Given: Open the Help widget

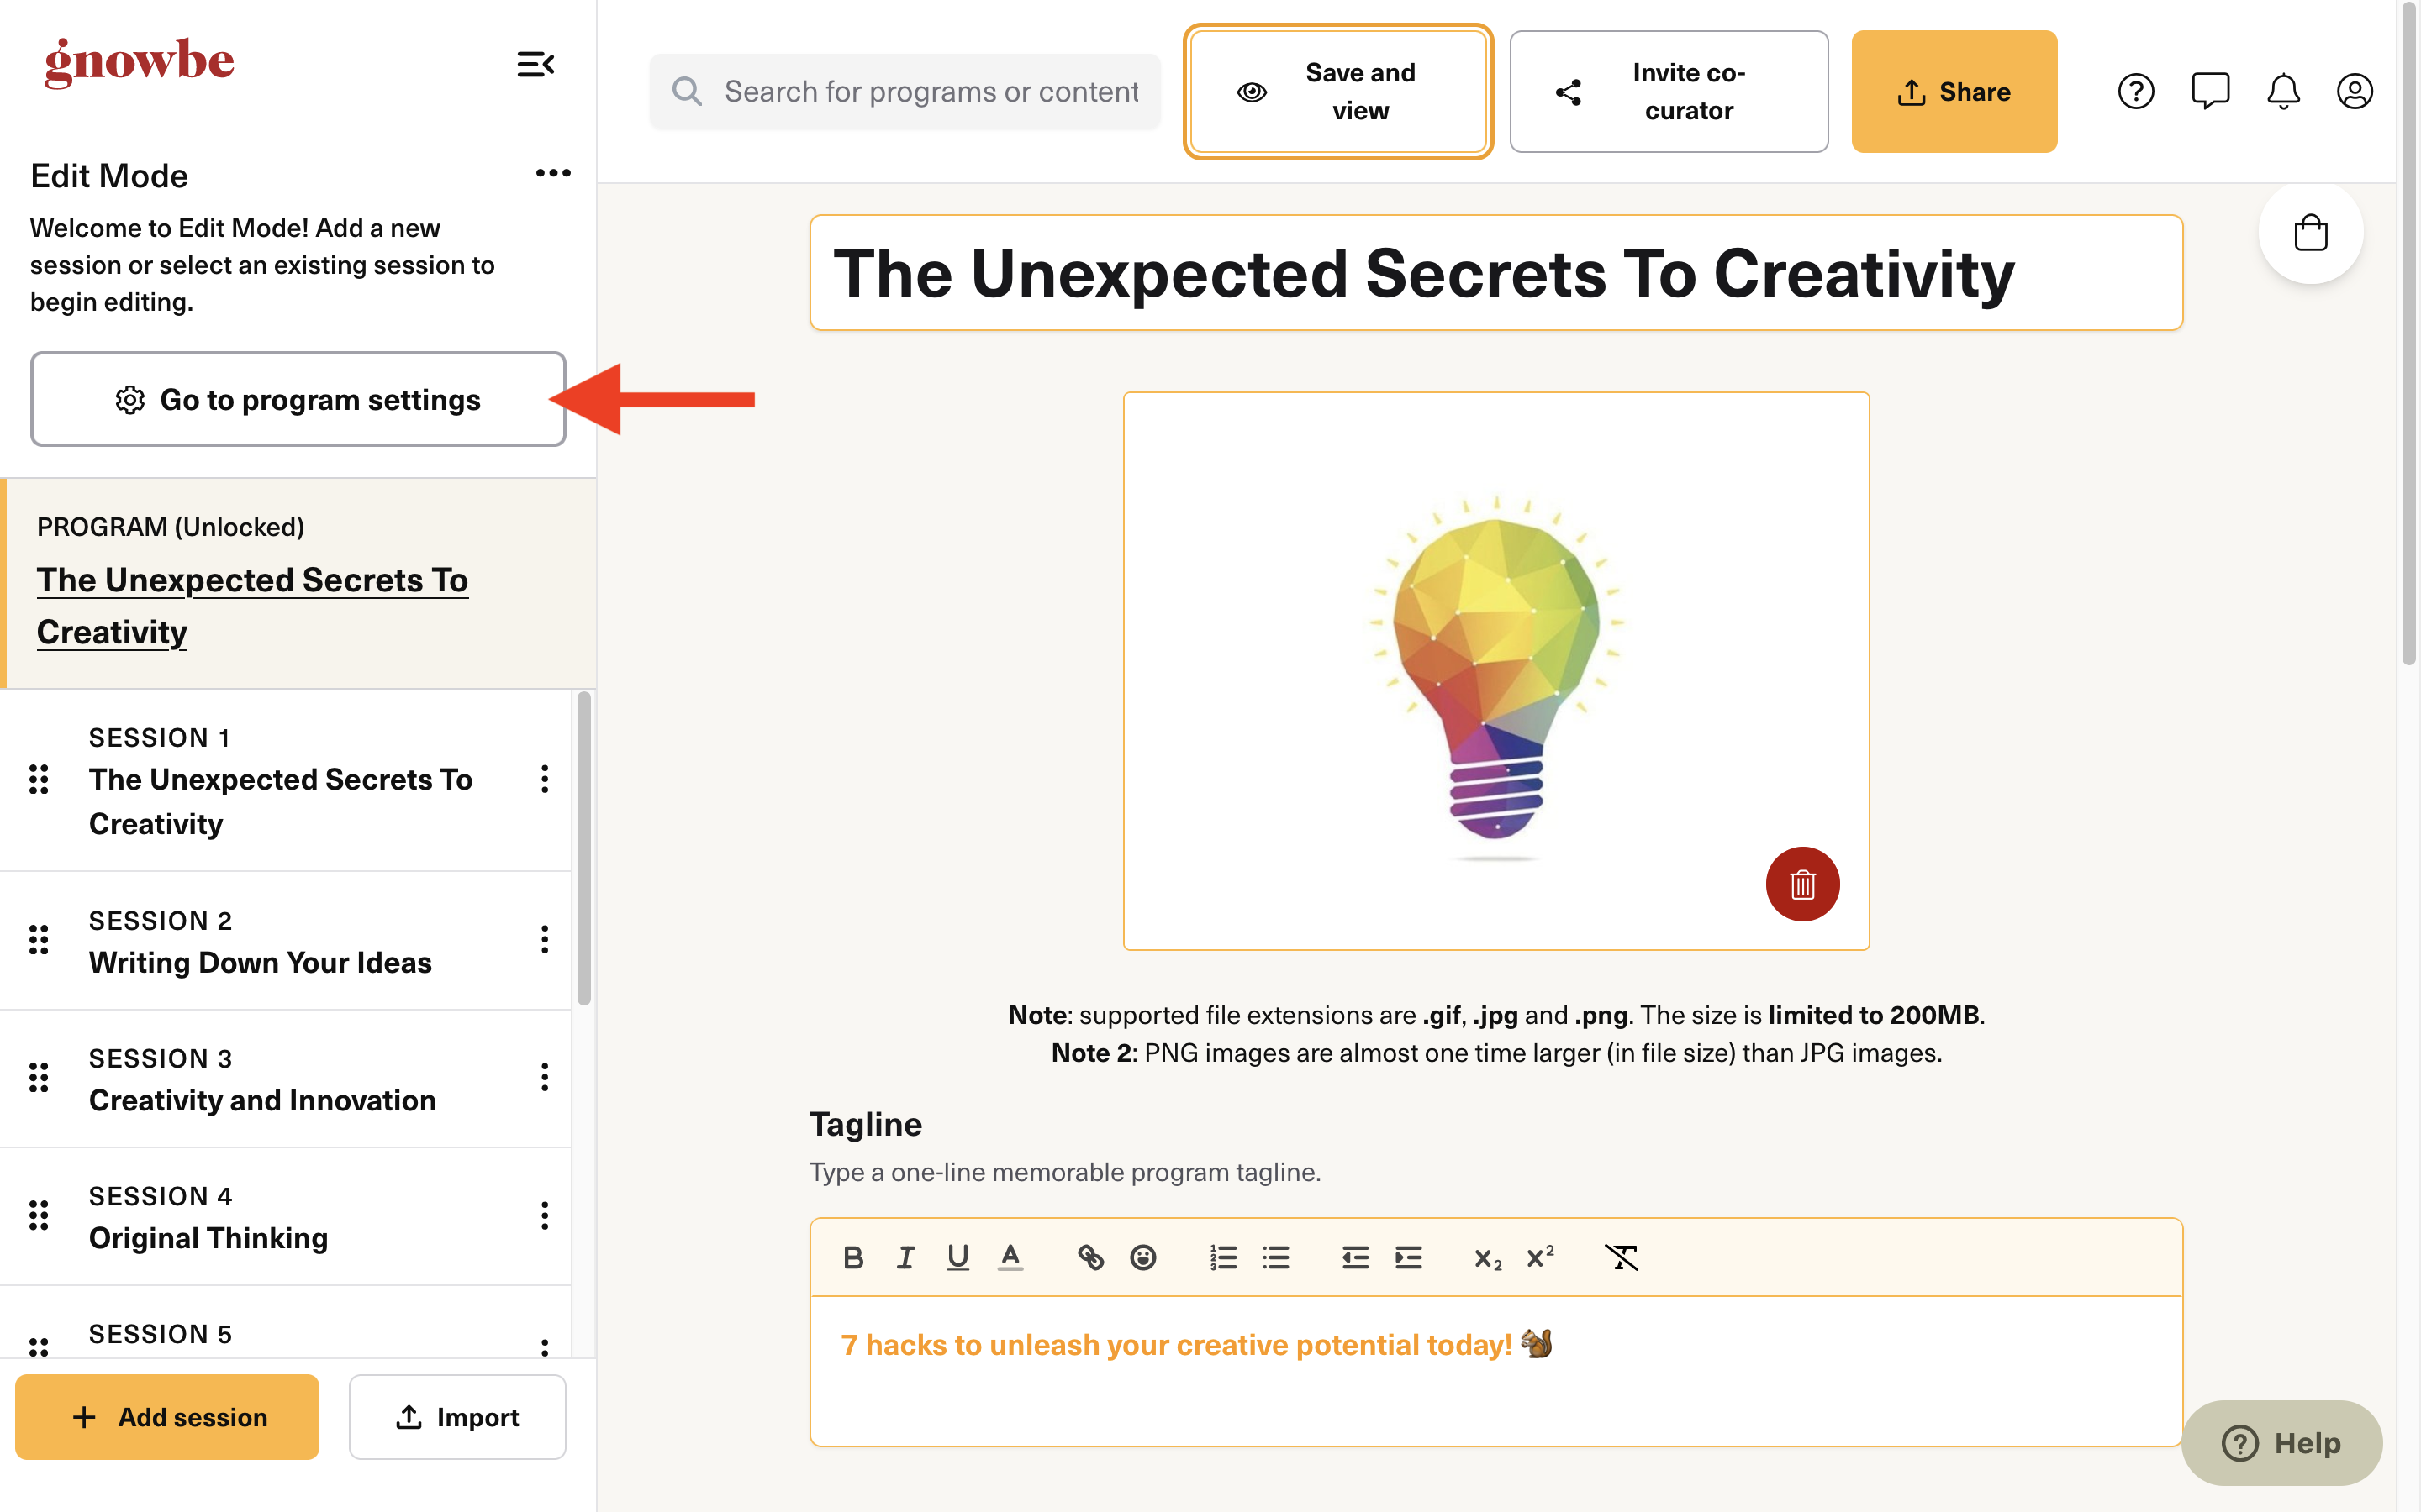Looking at the screenshot, I should [x=2282, y=1442].
